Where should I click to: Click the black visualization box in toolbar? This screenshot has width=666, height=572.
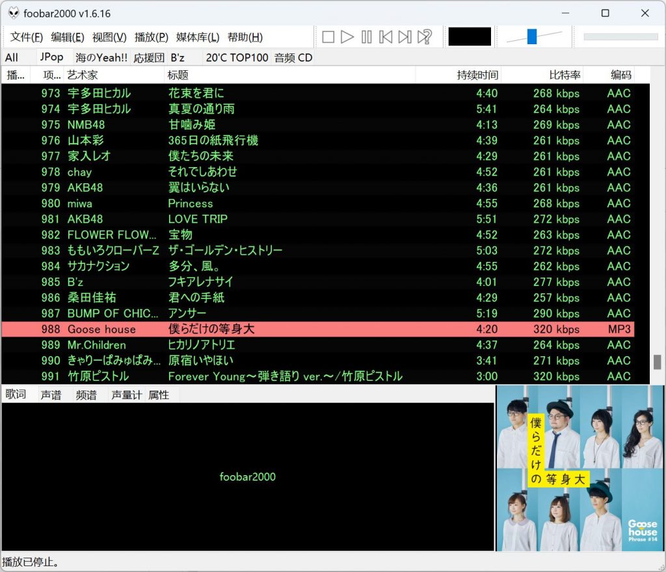tap(470, 36)
